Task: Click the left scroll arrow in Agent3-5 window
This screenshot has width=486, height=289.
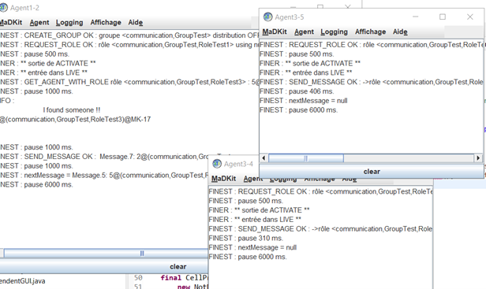Action: point(264,158)
